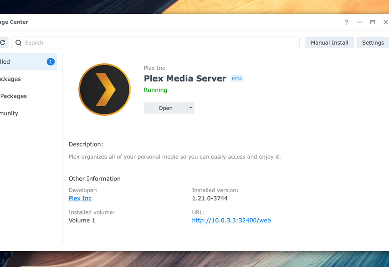The image size is (389, 267).
Task: Open the Plex Inc developer link
Action: click(x=80, y=198)
